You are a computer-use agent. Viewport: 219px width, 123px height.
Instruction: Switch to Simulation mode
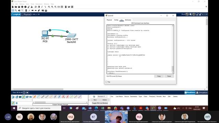[202, 93]
